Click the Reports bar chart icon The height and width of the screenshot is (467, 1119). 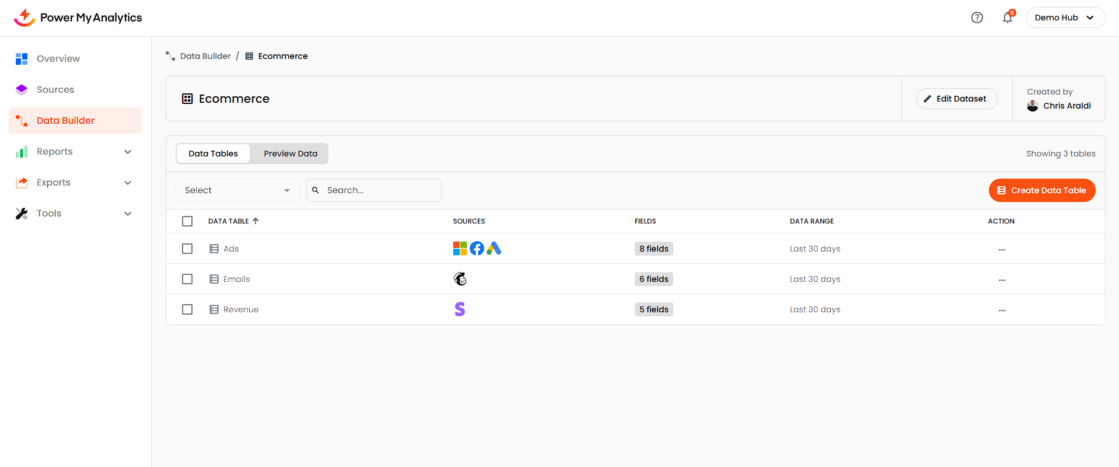[22, 152]
